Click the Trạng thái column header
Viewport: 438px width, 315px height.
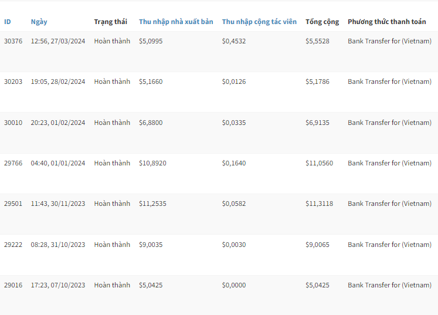click(110, 22)
